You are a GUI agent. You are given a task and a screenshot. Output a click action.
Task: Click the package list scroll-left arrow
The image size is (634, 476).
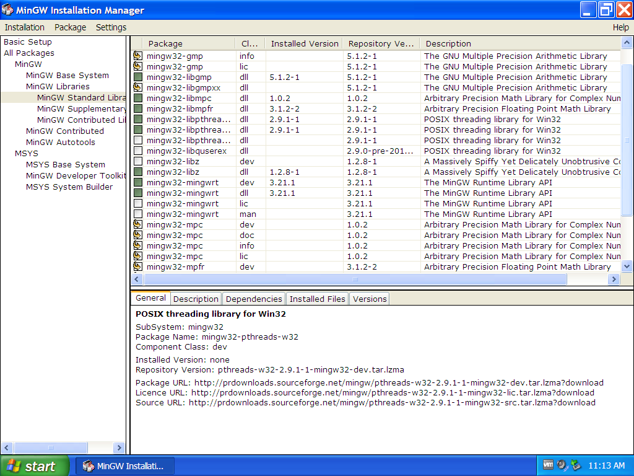tap(137, 279)
